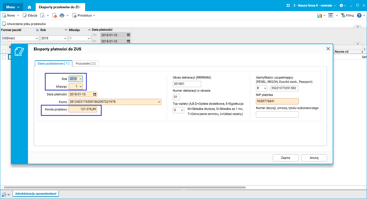Viewport: 367px width, 199px height.
Task: Tick the header select-all checkbox
Action: (x=4, y=52)
